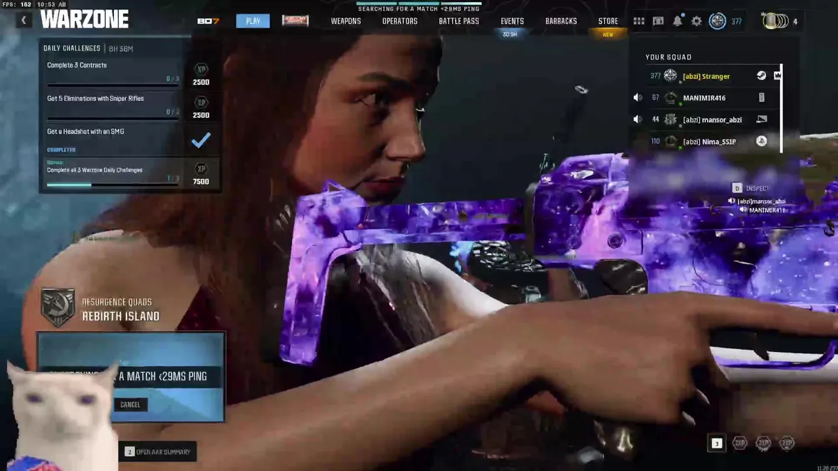Open the STORE tab
The height and width of the screenshot is (471, 838).
(x=608, y=21)
